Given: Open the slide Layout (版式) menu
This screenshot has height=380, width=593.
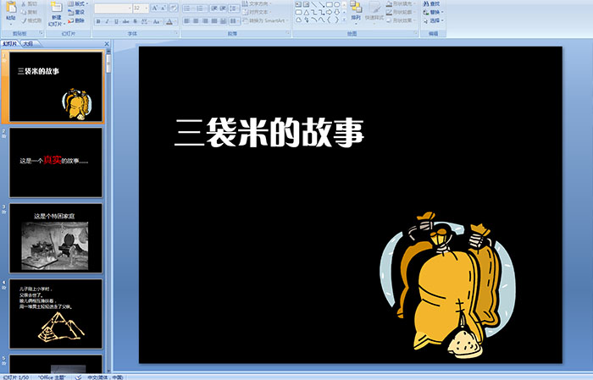Looking at the screenshot, I should point(78,3).
